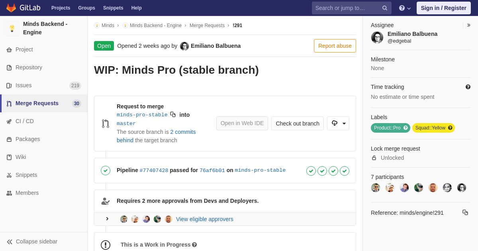Viewport: 478px width, 251px height.
Task: Click first pipeline stage status icon
Action: pyautogui.click(x=311, y=171)
